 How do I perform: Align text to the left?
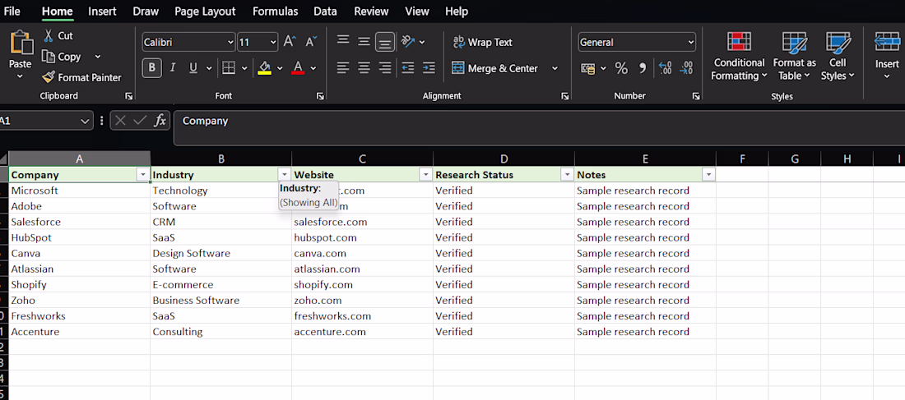click(343, 68)
